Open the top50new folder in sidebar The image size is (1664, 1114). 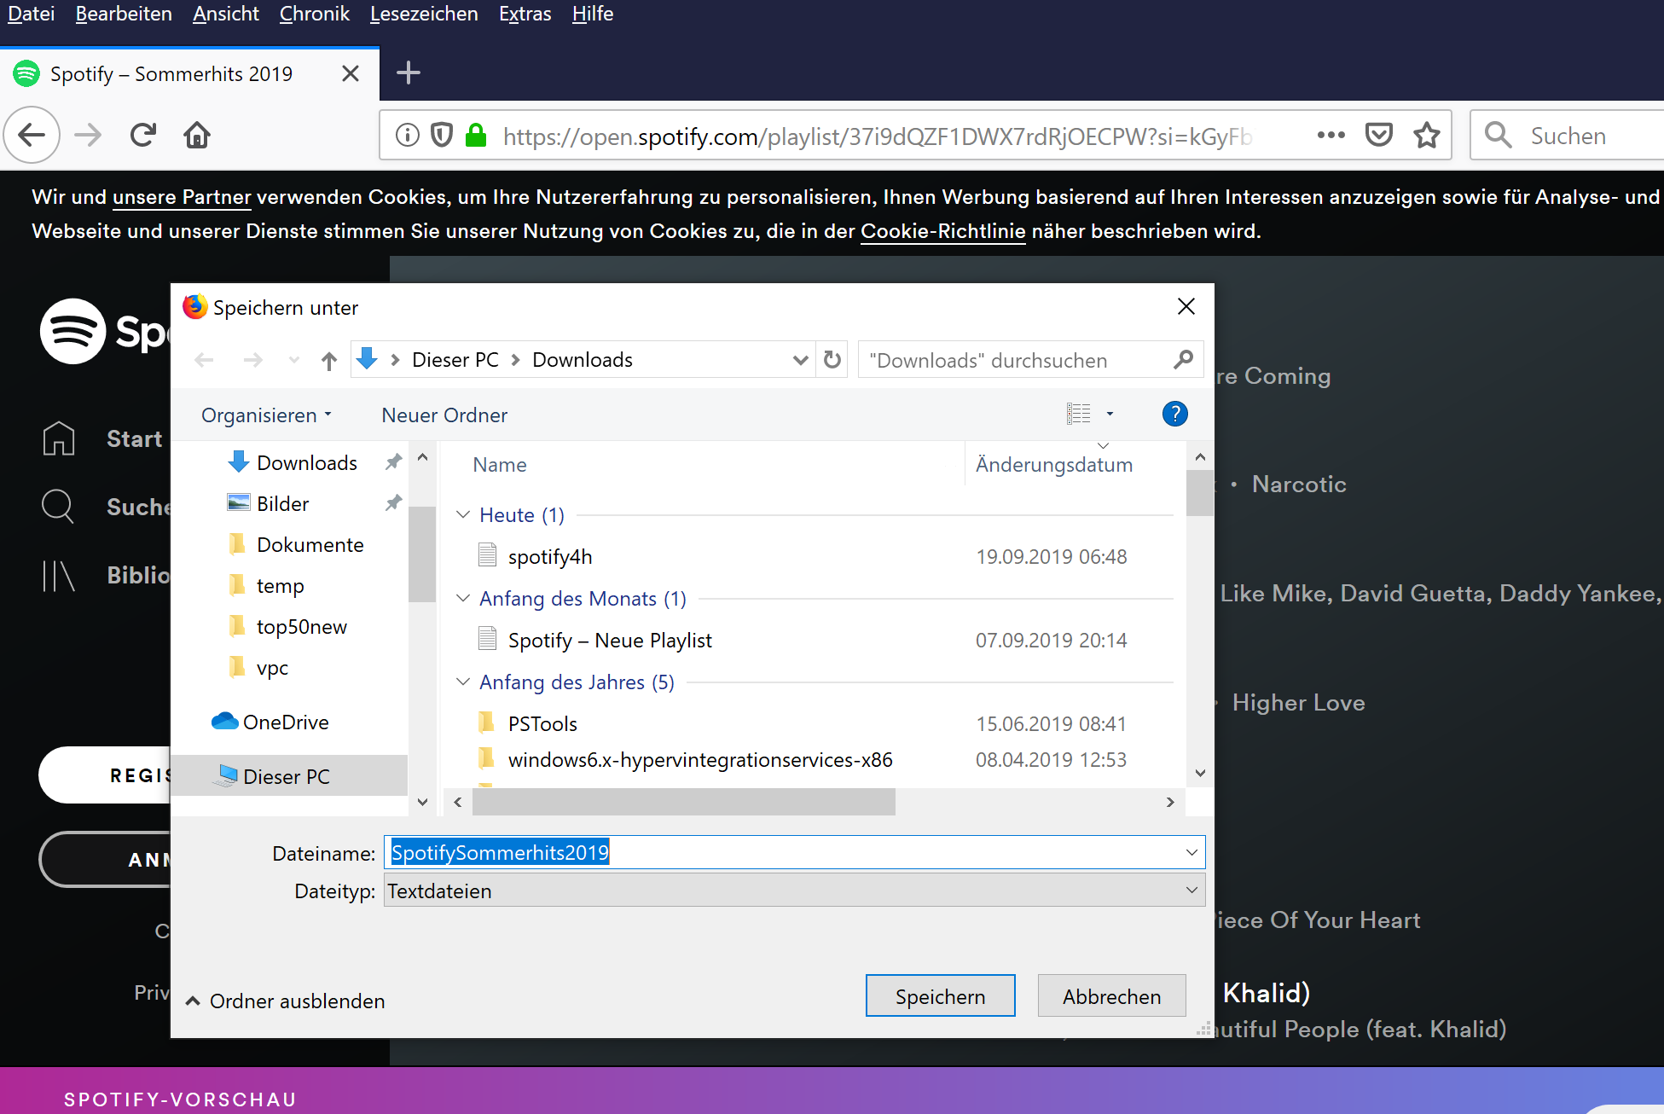287,626
